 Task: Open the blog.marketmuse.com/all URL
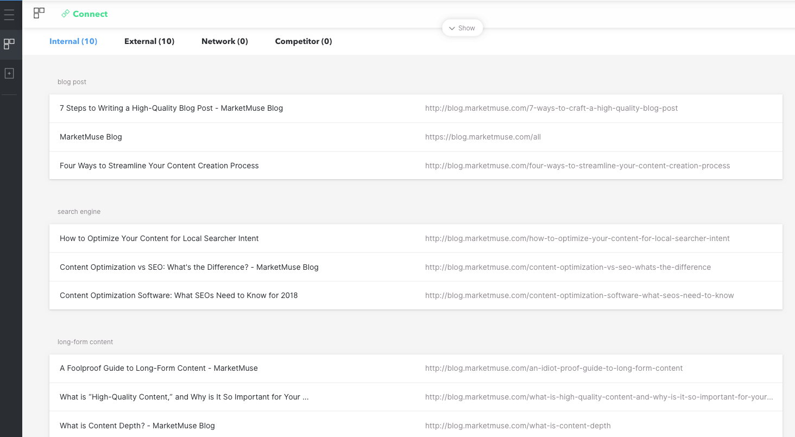tap(483, 137)
